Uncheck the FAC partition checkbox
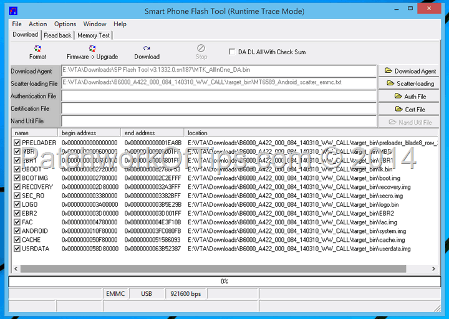This screenshot has width=449, height=319. coord(17,222)
